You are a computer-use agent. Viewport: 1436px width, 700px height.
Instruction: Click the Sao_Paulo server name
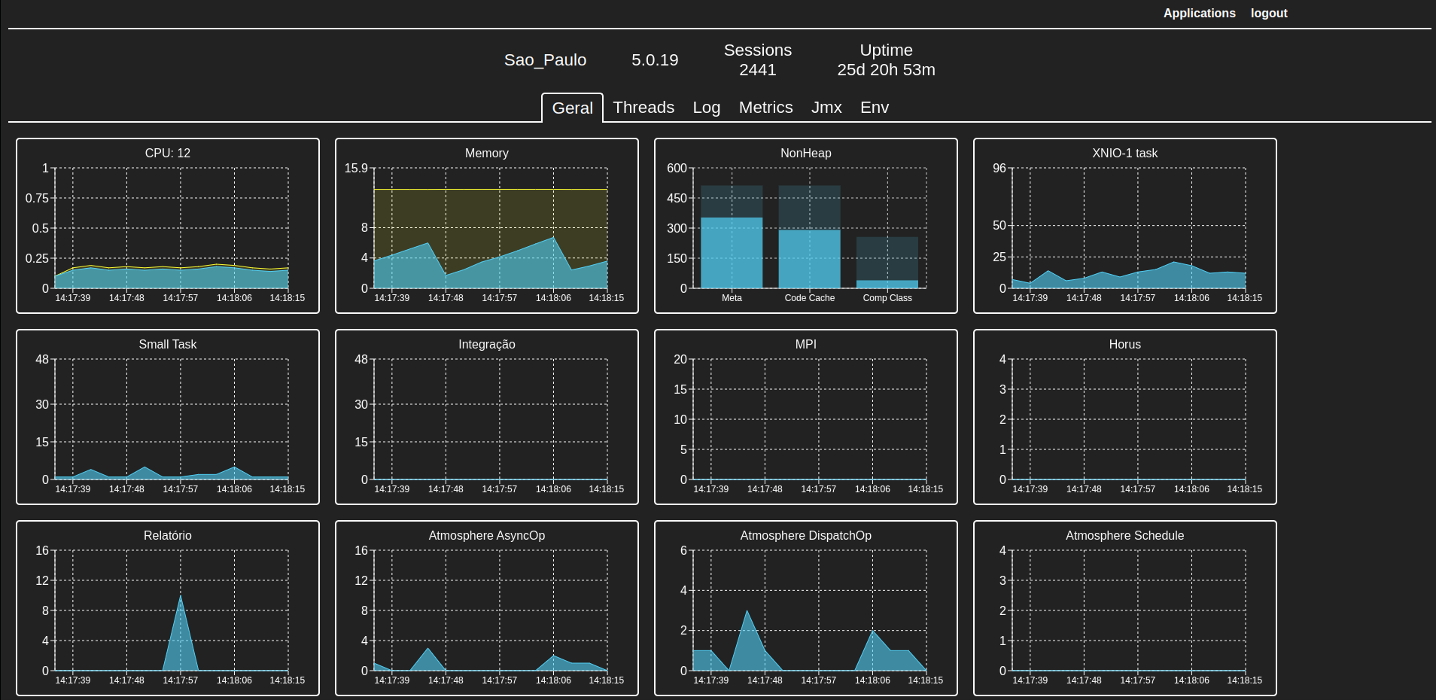point(545,59)
